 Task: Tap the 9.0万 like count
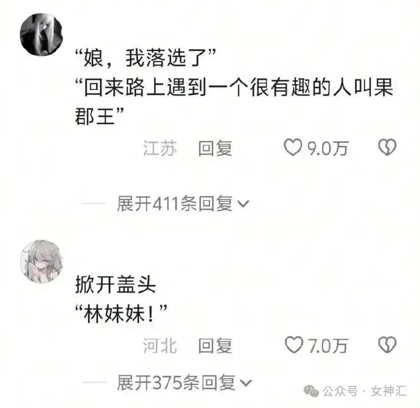pyautogui.click(x=327, y=148)
